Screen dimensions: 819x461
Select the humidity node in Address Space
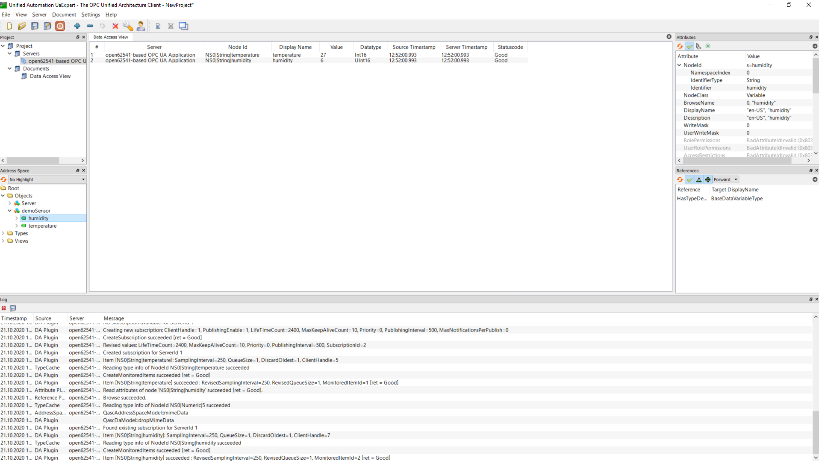tap(39, 218)
